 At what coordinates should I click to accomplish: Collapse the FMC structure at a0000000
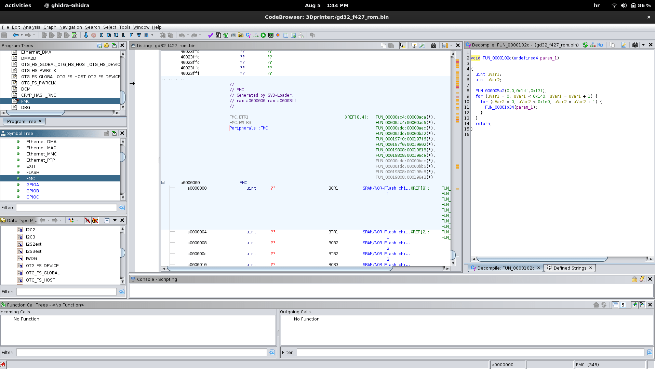(x=163, y=182)
